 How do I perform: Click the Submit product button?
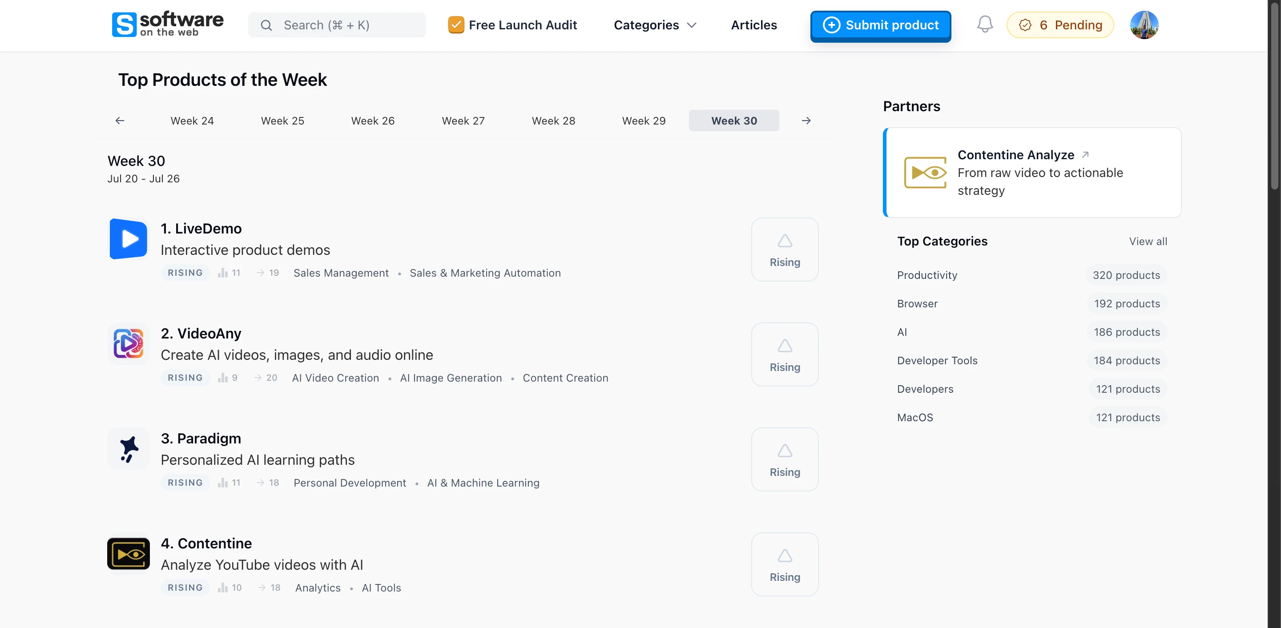(880, 25)
